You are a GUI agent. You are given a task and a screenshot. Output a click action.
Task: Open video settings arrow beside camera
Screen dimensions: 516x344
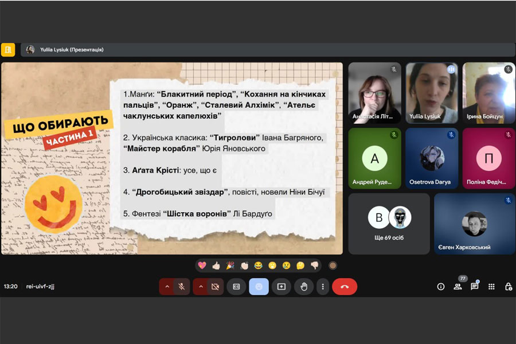click(201, 287)
